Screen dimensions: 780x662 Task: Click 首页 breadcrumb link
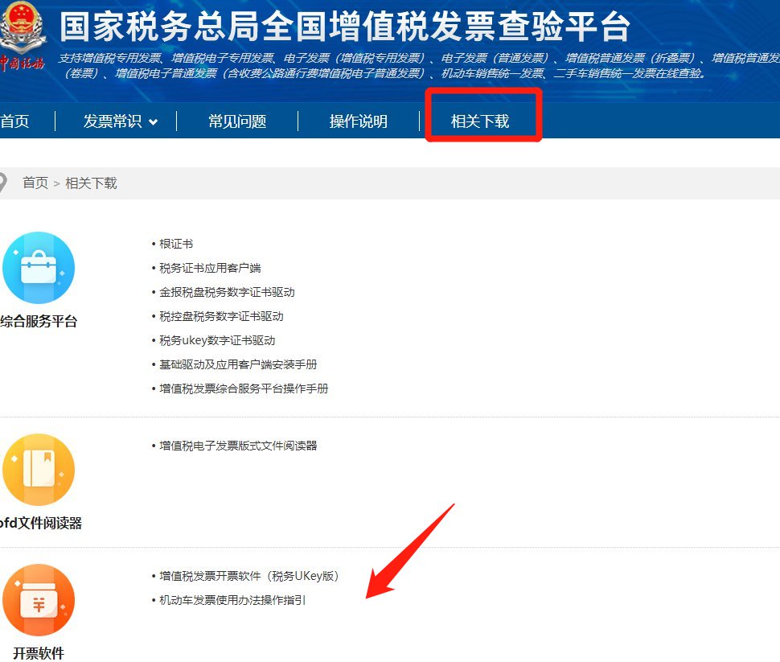click(35, 183)
